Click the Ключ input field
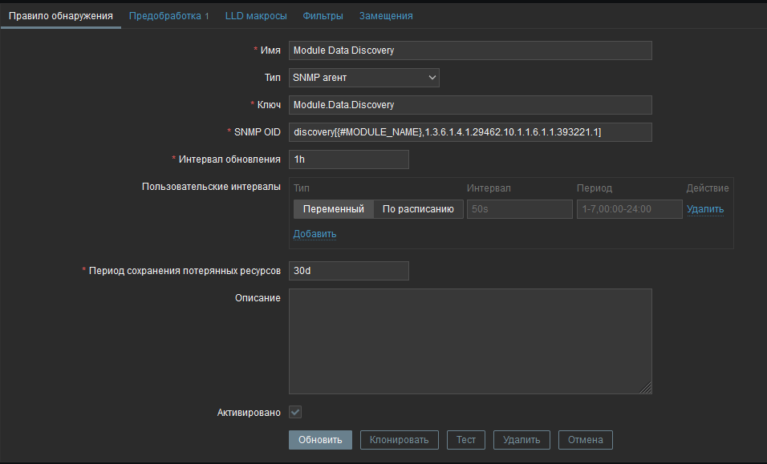 coord(470,105)
